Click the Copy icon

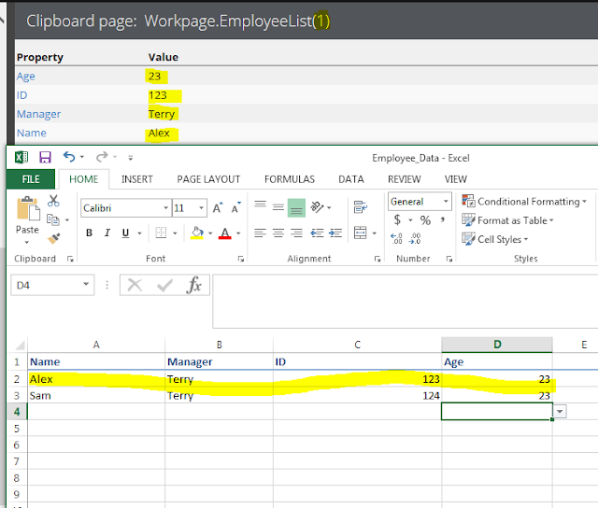click(x=53, y=219)
